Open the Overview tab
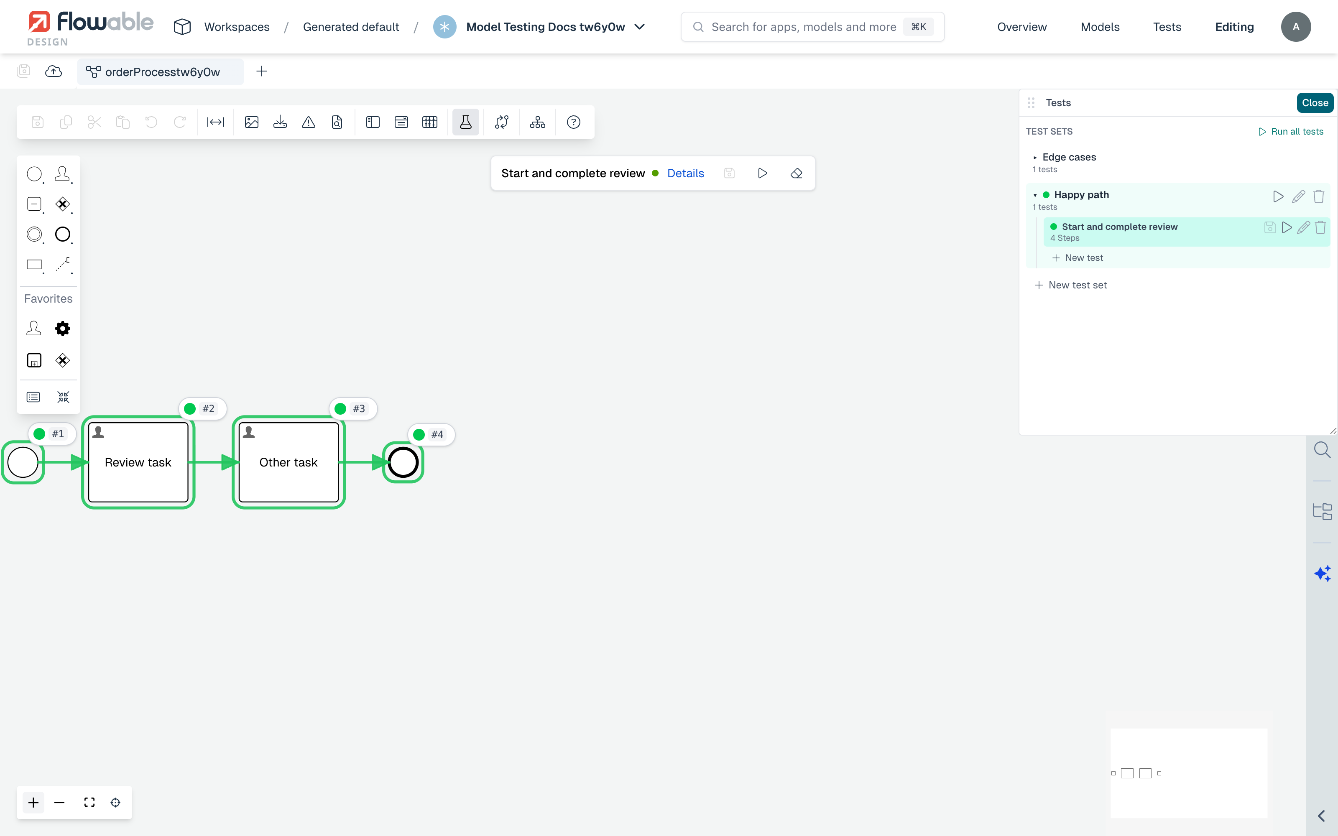1338x836 pixels. point(1022,26)
